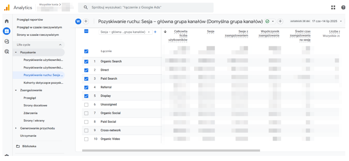Select the Reports bar chart icon
This screenshot has height=161, width=349.
[x=7, y=31]
